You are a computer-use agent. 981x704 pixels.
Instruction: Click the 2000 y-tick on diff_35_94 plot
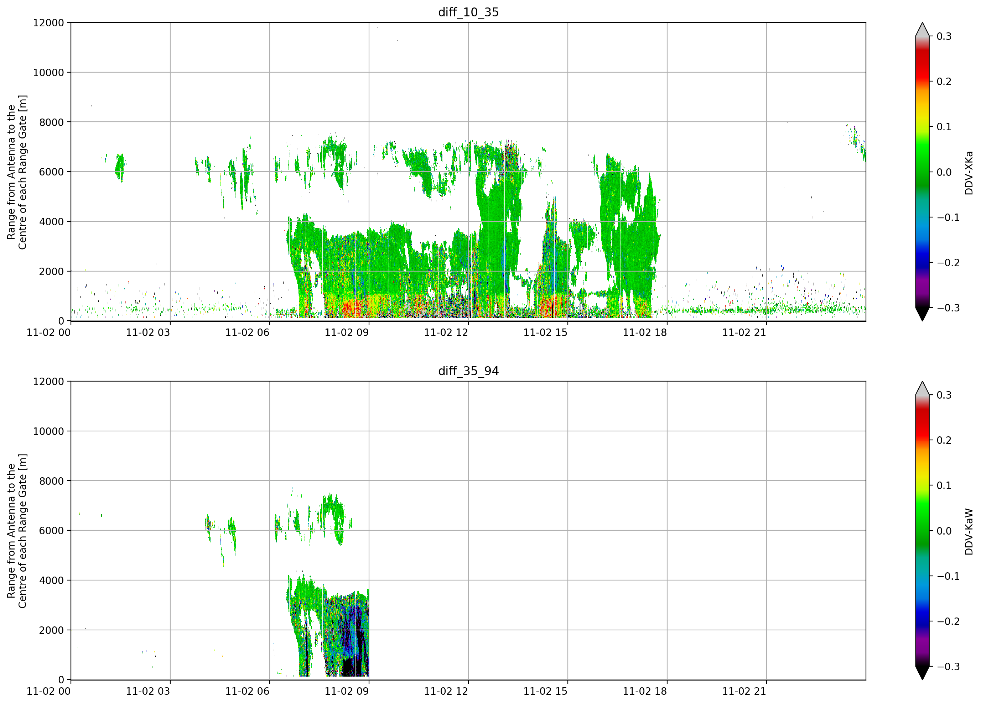tap(51, 630)
